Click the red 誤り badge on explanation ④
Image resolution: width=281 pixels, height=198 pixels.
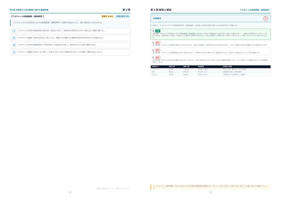click(x=158, y=58)
